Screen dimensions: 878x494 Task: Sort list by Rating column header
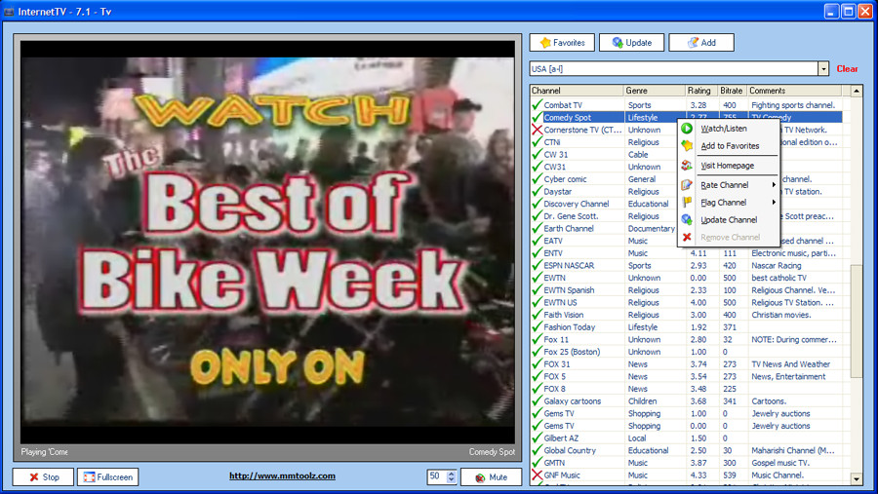702,91
